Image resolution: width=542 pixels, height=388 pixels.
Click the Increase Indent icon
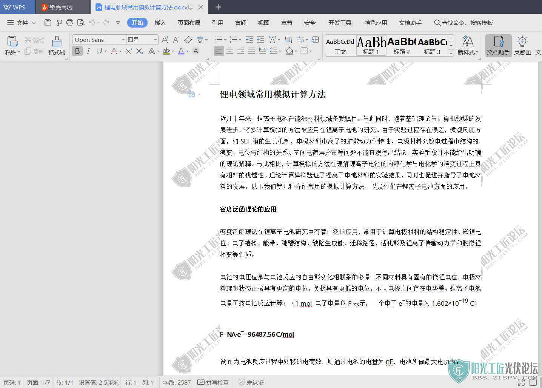260,40
